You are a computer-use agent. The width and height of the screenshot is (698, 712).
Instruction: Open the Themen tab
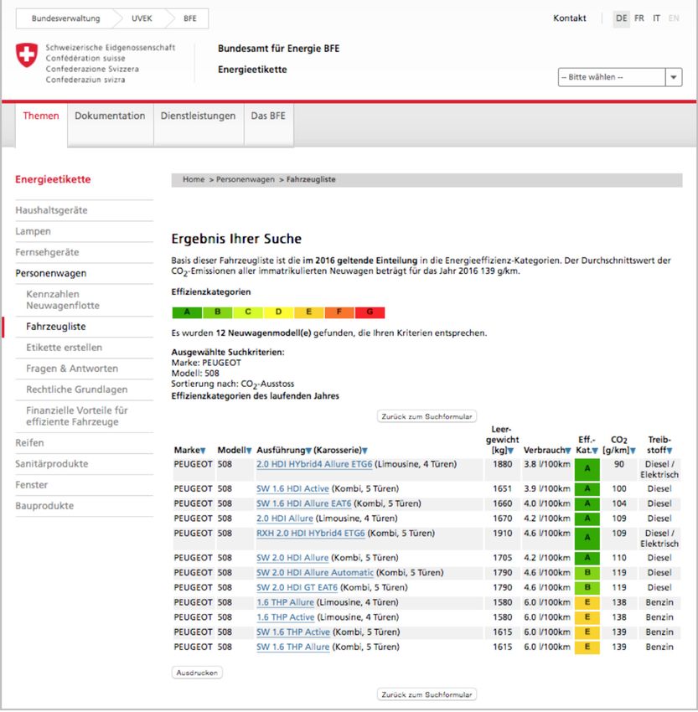point(41,116)
